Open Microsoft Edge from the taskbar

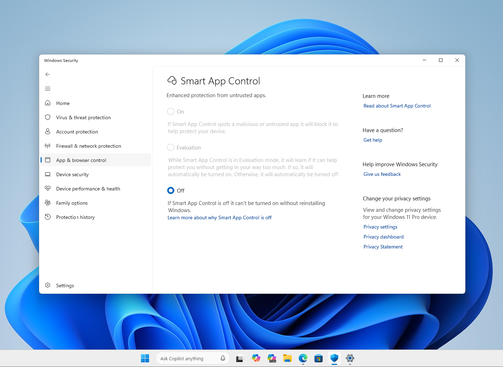[303, 358]
